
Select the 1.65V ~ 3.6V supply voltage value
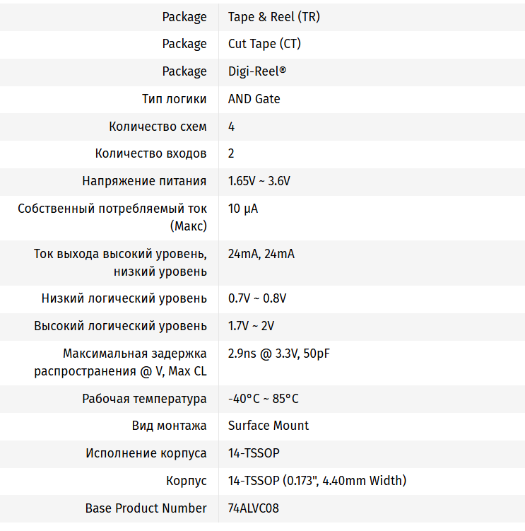(259, 181)
